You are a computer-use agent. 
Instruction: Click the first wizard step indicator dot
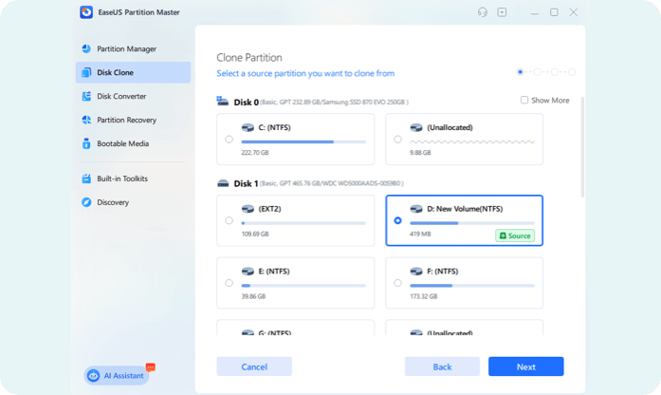[x=521, y=72]
